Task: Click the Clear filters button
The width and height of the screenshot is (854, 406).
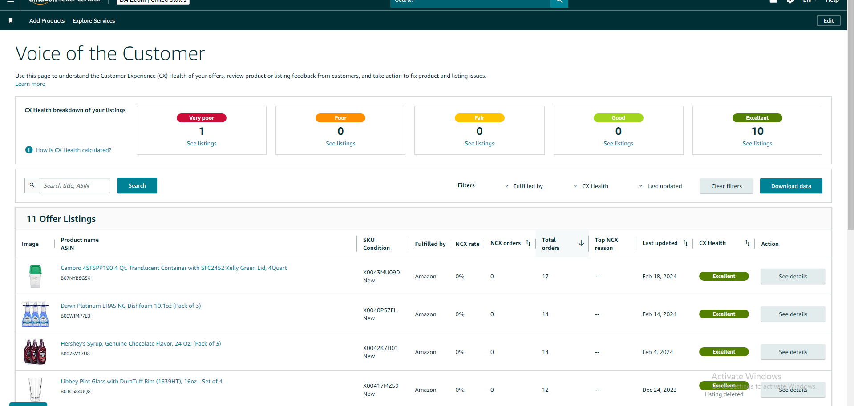Action: (726, 186)
